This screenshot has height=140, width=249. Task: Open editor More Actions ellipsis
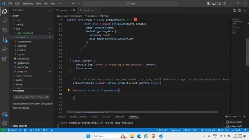(244, 10)
